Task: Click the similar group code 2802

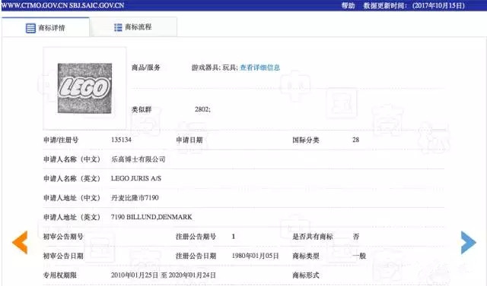Action: point(202,109)
